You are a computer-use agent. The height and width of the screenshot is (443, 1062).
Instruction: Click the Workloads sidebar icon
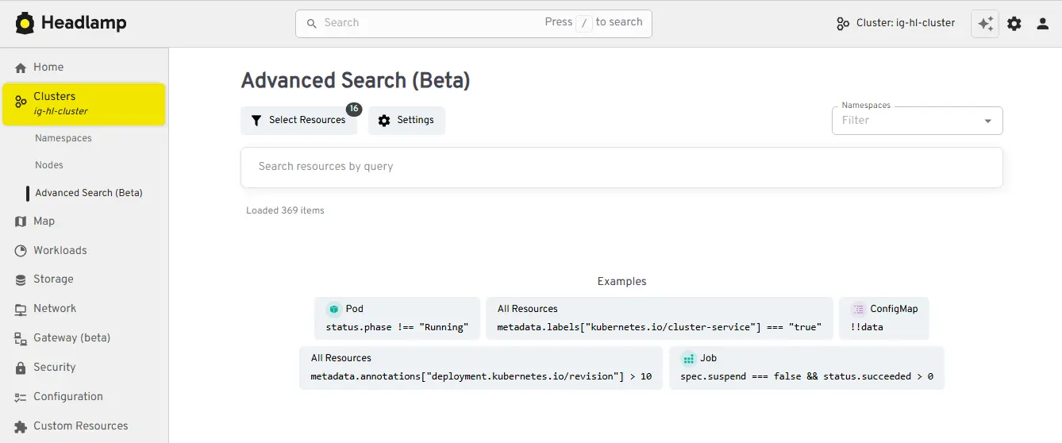[21, 251]
